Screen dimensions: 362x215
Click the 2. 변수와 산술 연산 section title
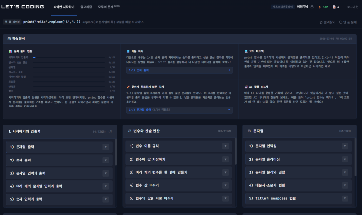click(x=144, y=131)
